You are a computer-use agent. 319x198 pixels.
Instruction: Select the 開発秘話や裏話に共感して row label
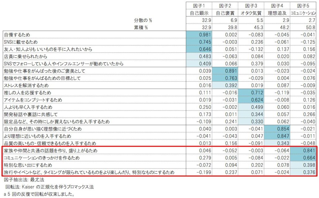coord(31,114)
